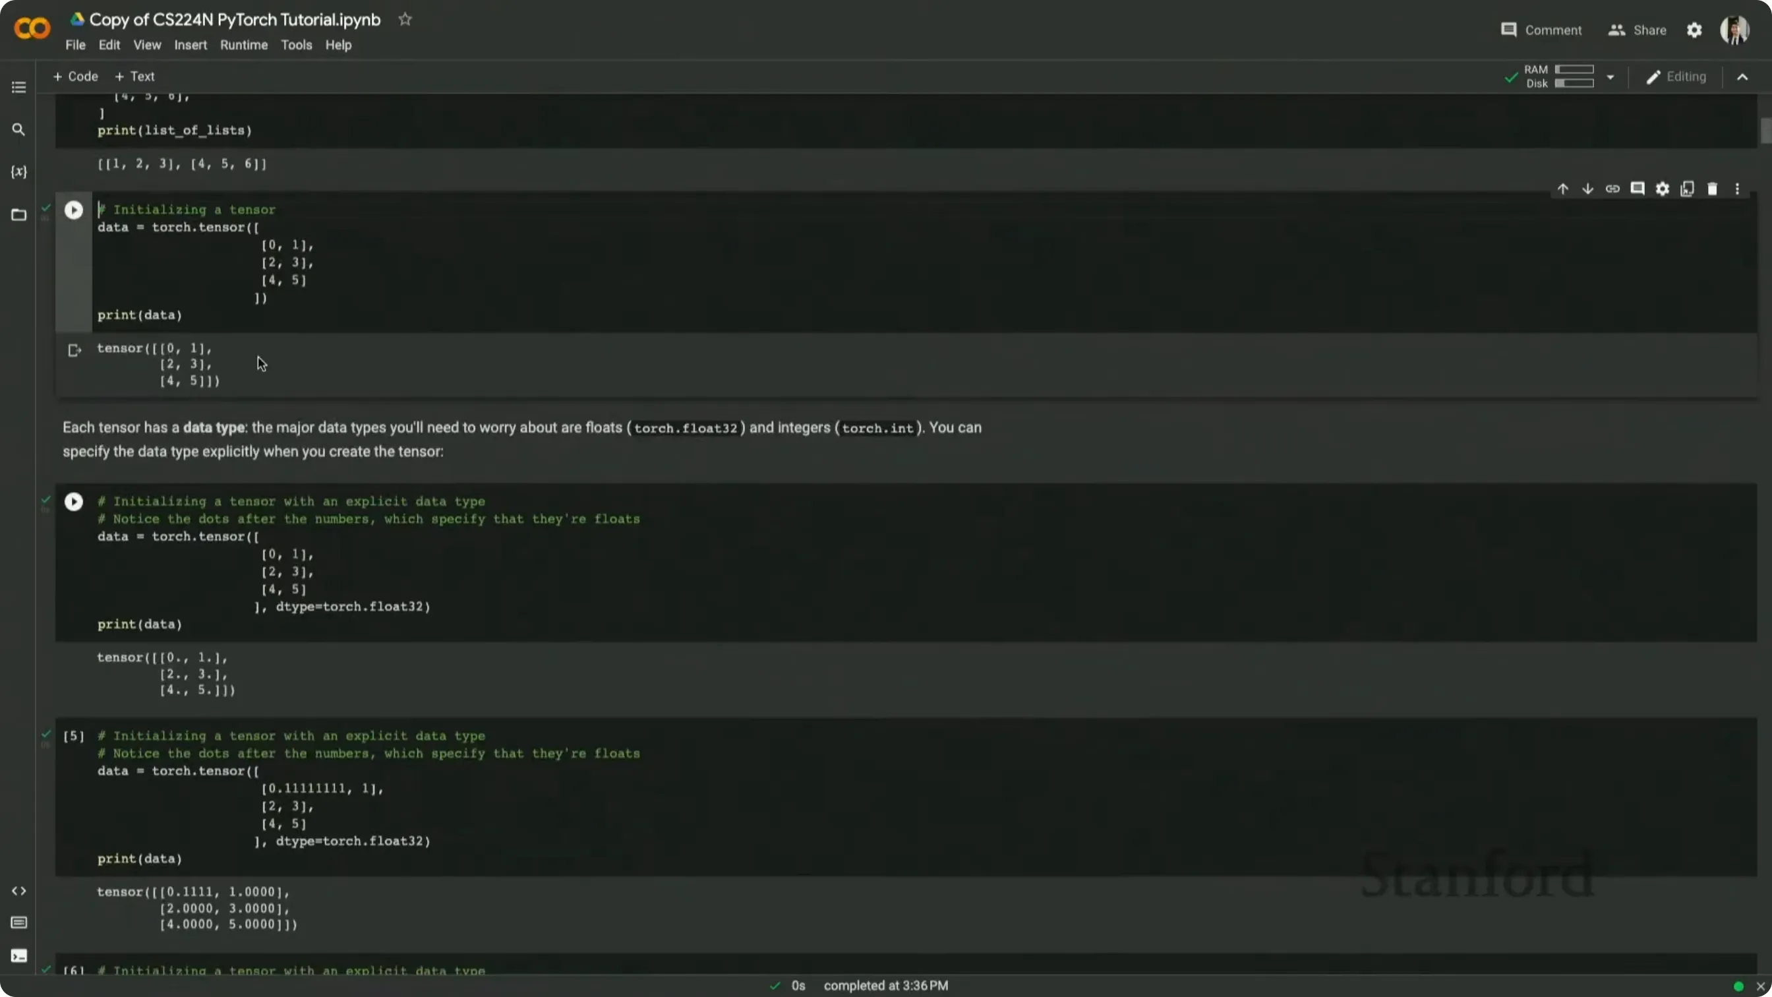1772x997 pixels.
Task: Mirror the cell in a tab
Action: pos(1688,189)
